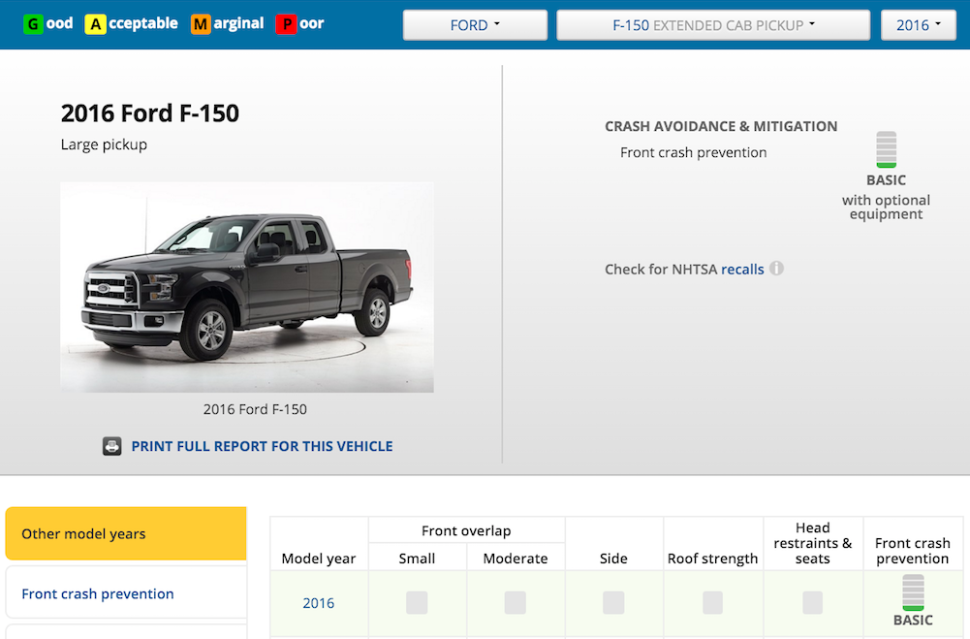970x639 pixels.
Task: Click the green G Good rating icon
Action: click(x=32, y=25)
